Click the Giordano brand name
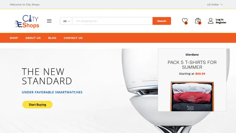Image resolution: width=236 pixels, height=133 pixels. [192, 55]
